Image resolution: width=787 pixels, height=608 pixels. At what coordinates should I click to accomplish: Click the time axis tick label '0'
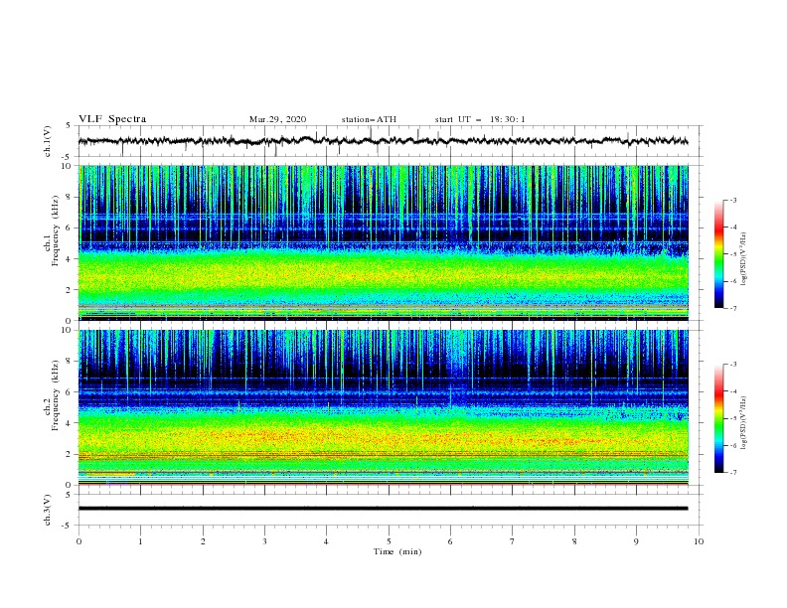tap(79, 541)
